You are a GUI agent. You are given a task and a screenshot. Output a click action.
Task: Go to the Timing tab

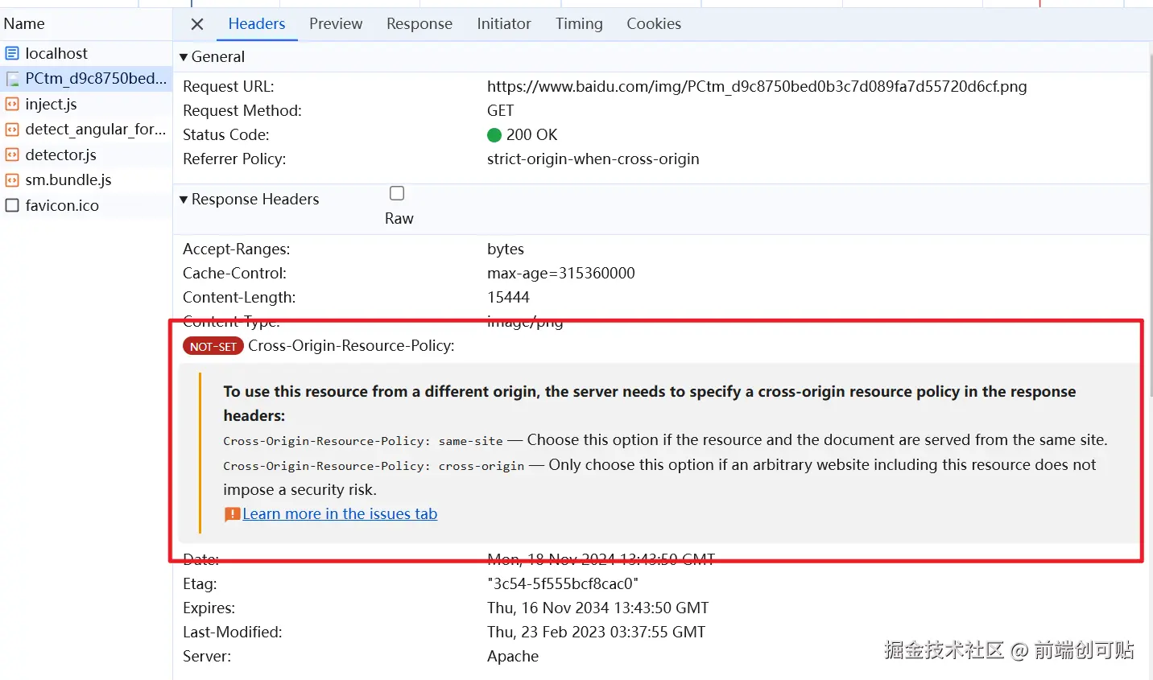pos(579,24)
